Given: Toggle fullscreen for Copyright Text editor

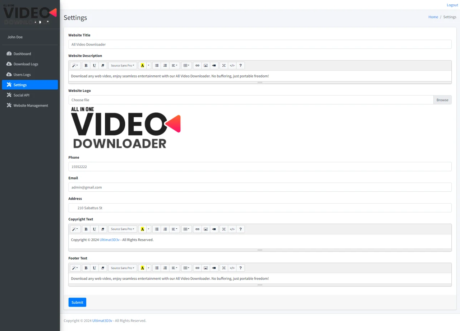Looking at the screenshot, I should [x=224, y=229].
